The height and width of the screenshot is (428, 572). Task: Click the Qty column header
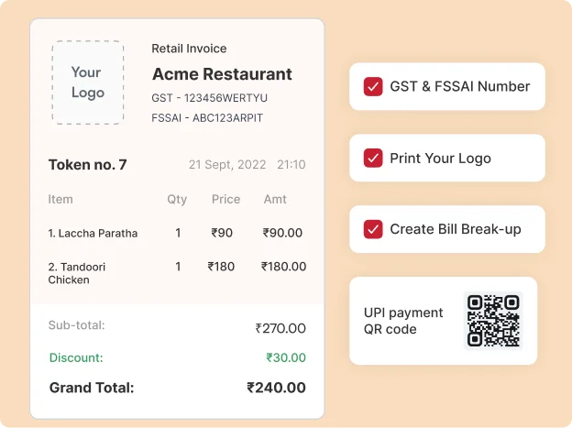177,199
